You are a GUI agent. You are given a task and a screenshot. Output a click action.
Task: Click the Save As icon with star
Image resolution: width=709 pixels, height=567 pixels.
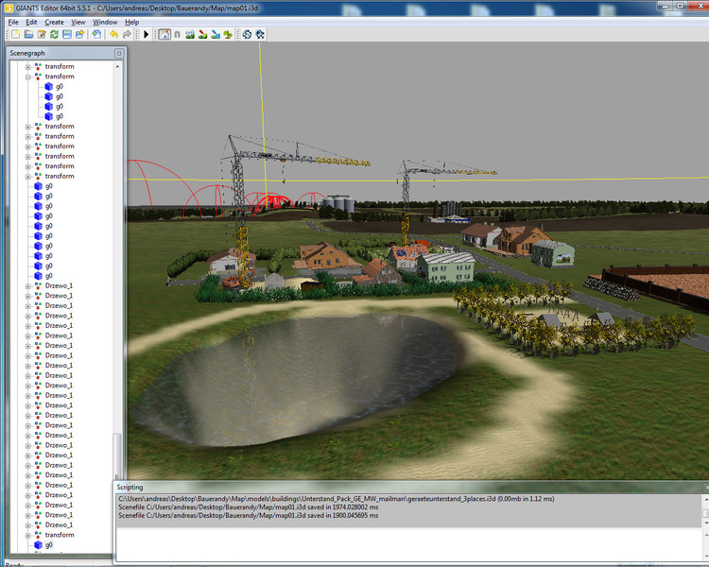tap(80, 34)
